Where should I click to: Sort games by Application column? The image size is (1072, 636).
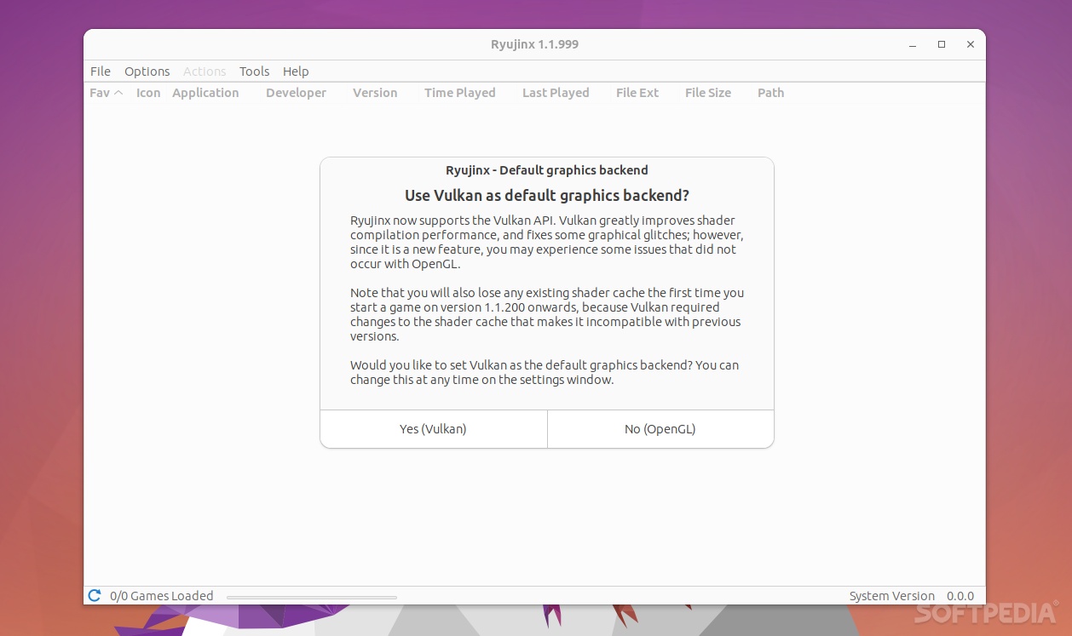click(205, 93)
